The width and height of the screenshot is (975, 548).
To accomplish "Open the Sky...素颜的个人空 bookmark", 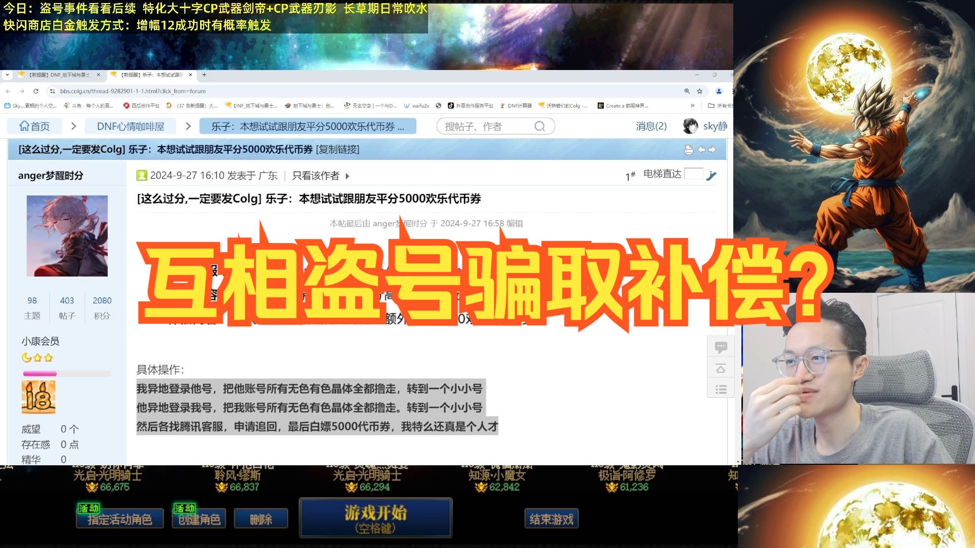I will pyautogui.click(x=30, y=106).
